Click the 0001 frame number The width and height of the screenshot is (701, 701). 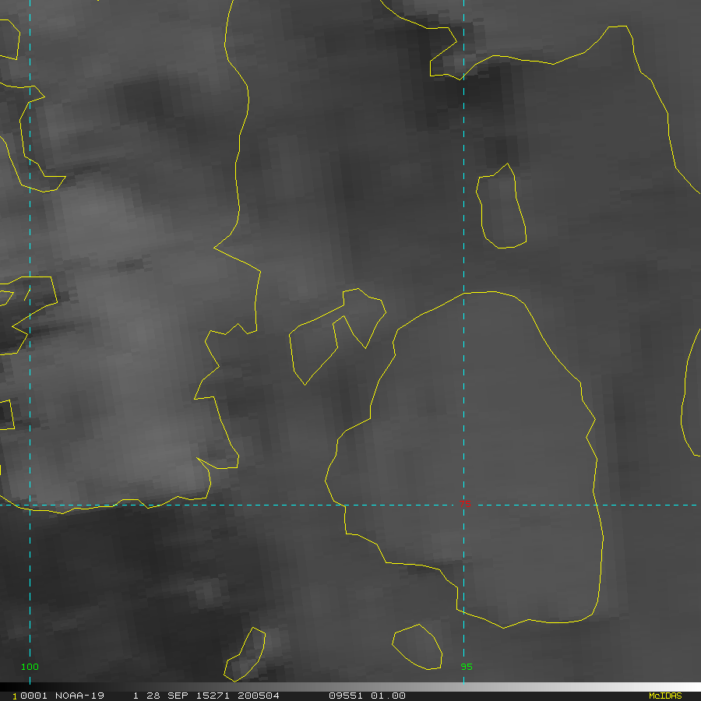coord(29,696)
